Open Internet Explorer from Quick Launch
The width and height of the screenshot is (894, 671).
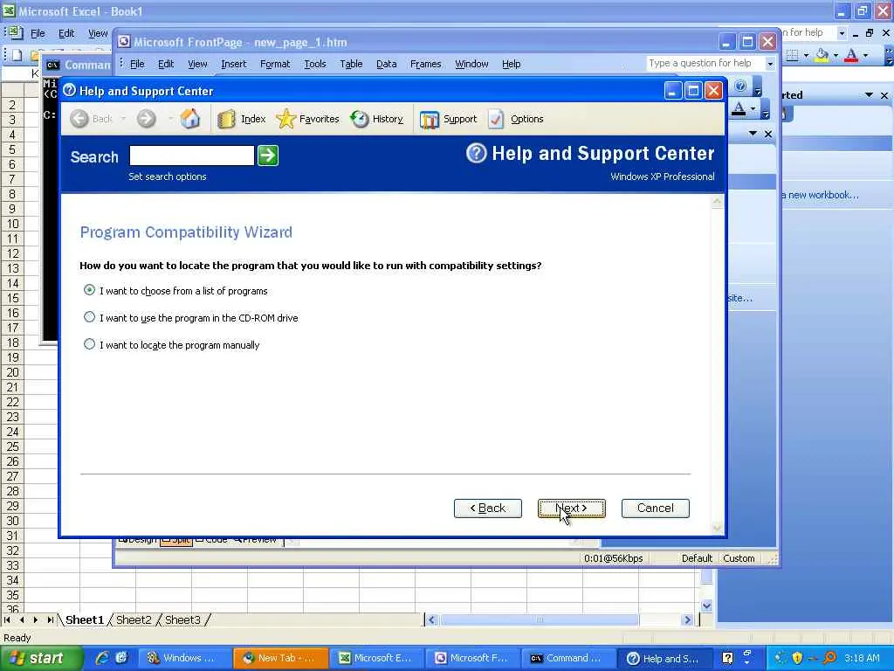(102, 658)
